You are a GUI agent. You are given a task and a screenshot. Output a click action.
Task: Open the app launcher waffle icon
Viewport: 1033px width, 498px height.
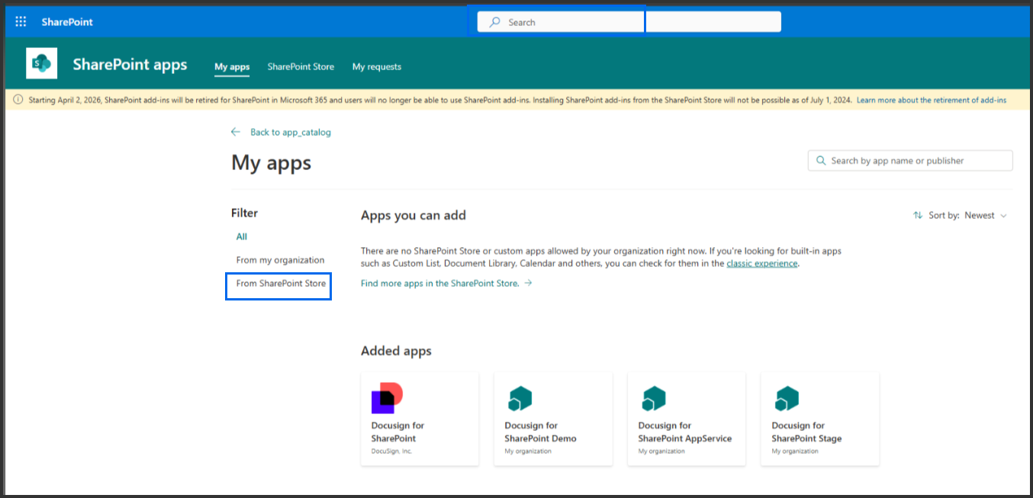coord(21,22)
